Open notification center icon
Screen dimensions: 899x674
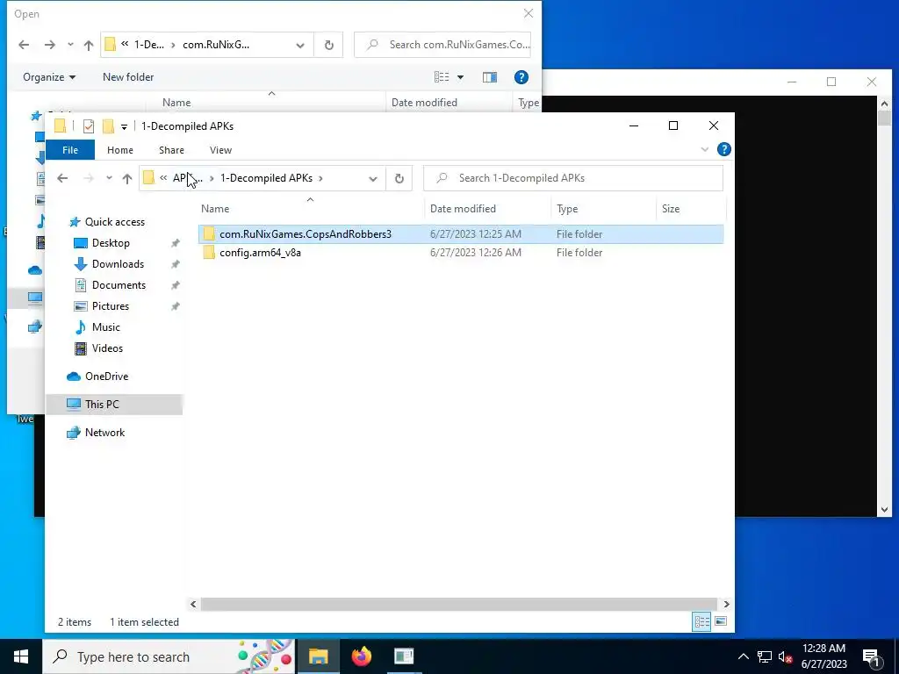point(871,657)
